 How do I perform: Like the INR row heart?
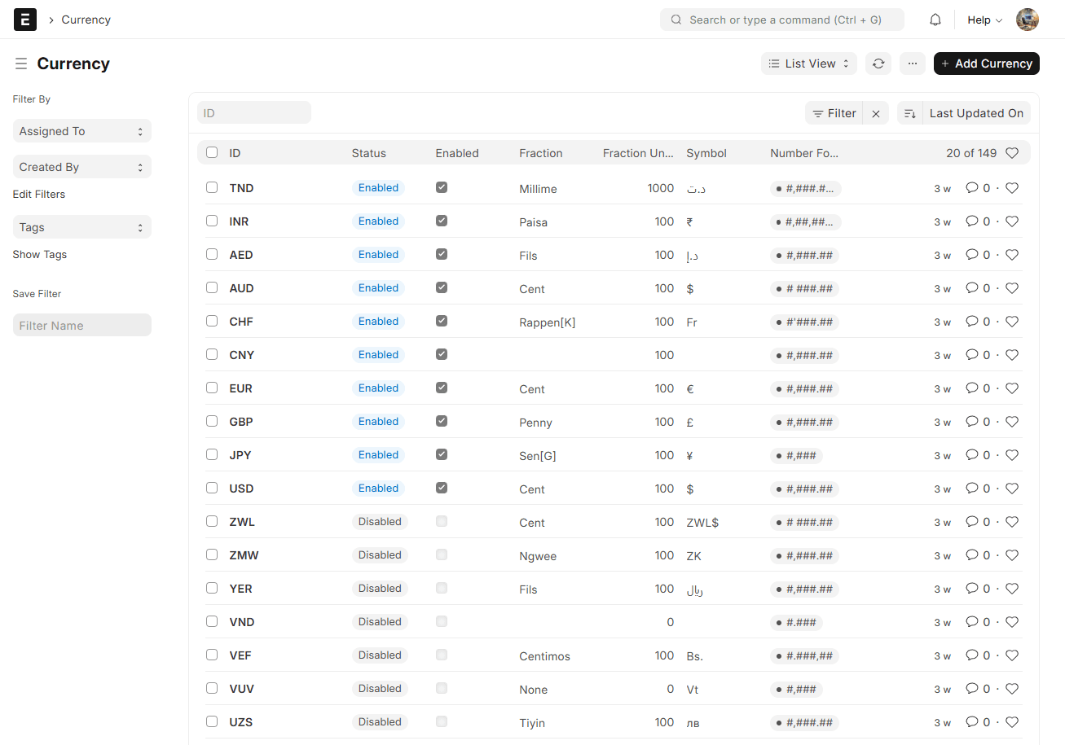[x=1012, y=221]
